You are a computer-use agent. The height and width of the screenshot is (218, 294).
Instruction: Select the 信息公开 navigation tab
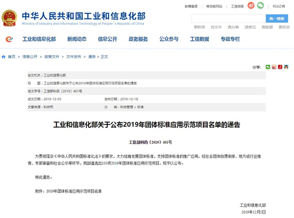click(107, 39)
